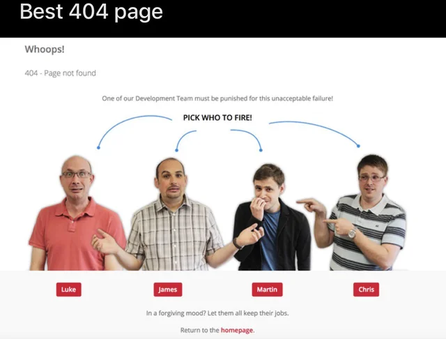Screen dimensions: 446x339
Task: Click the wristwatch on Chris's arm
Action: [352, 233]
